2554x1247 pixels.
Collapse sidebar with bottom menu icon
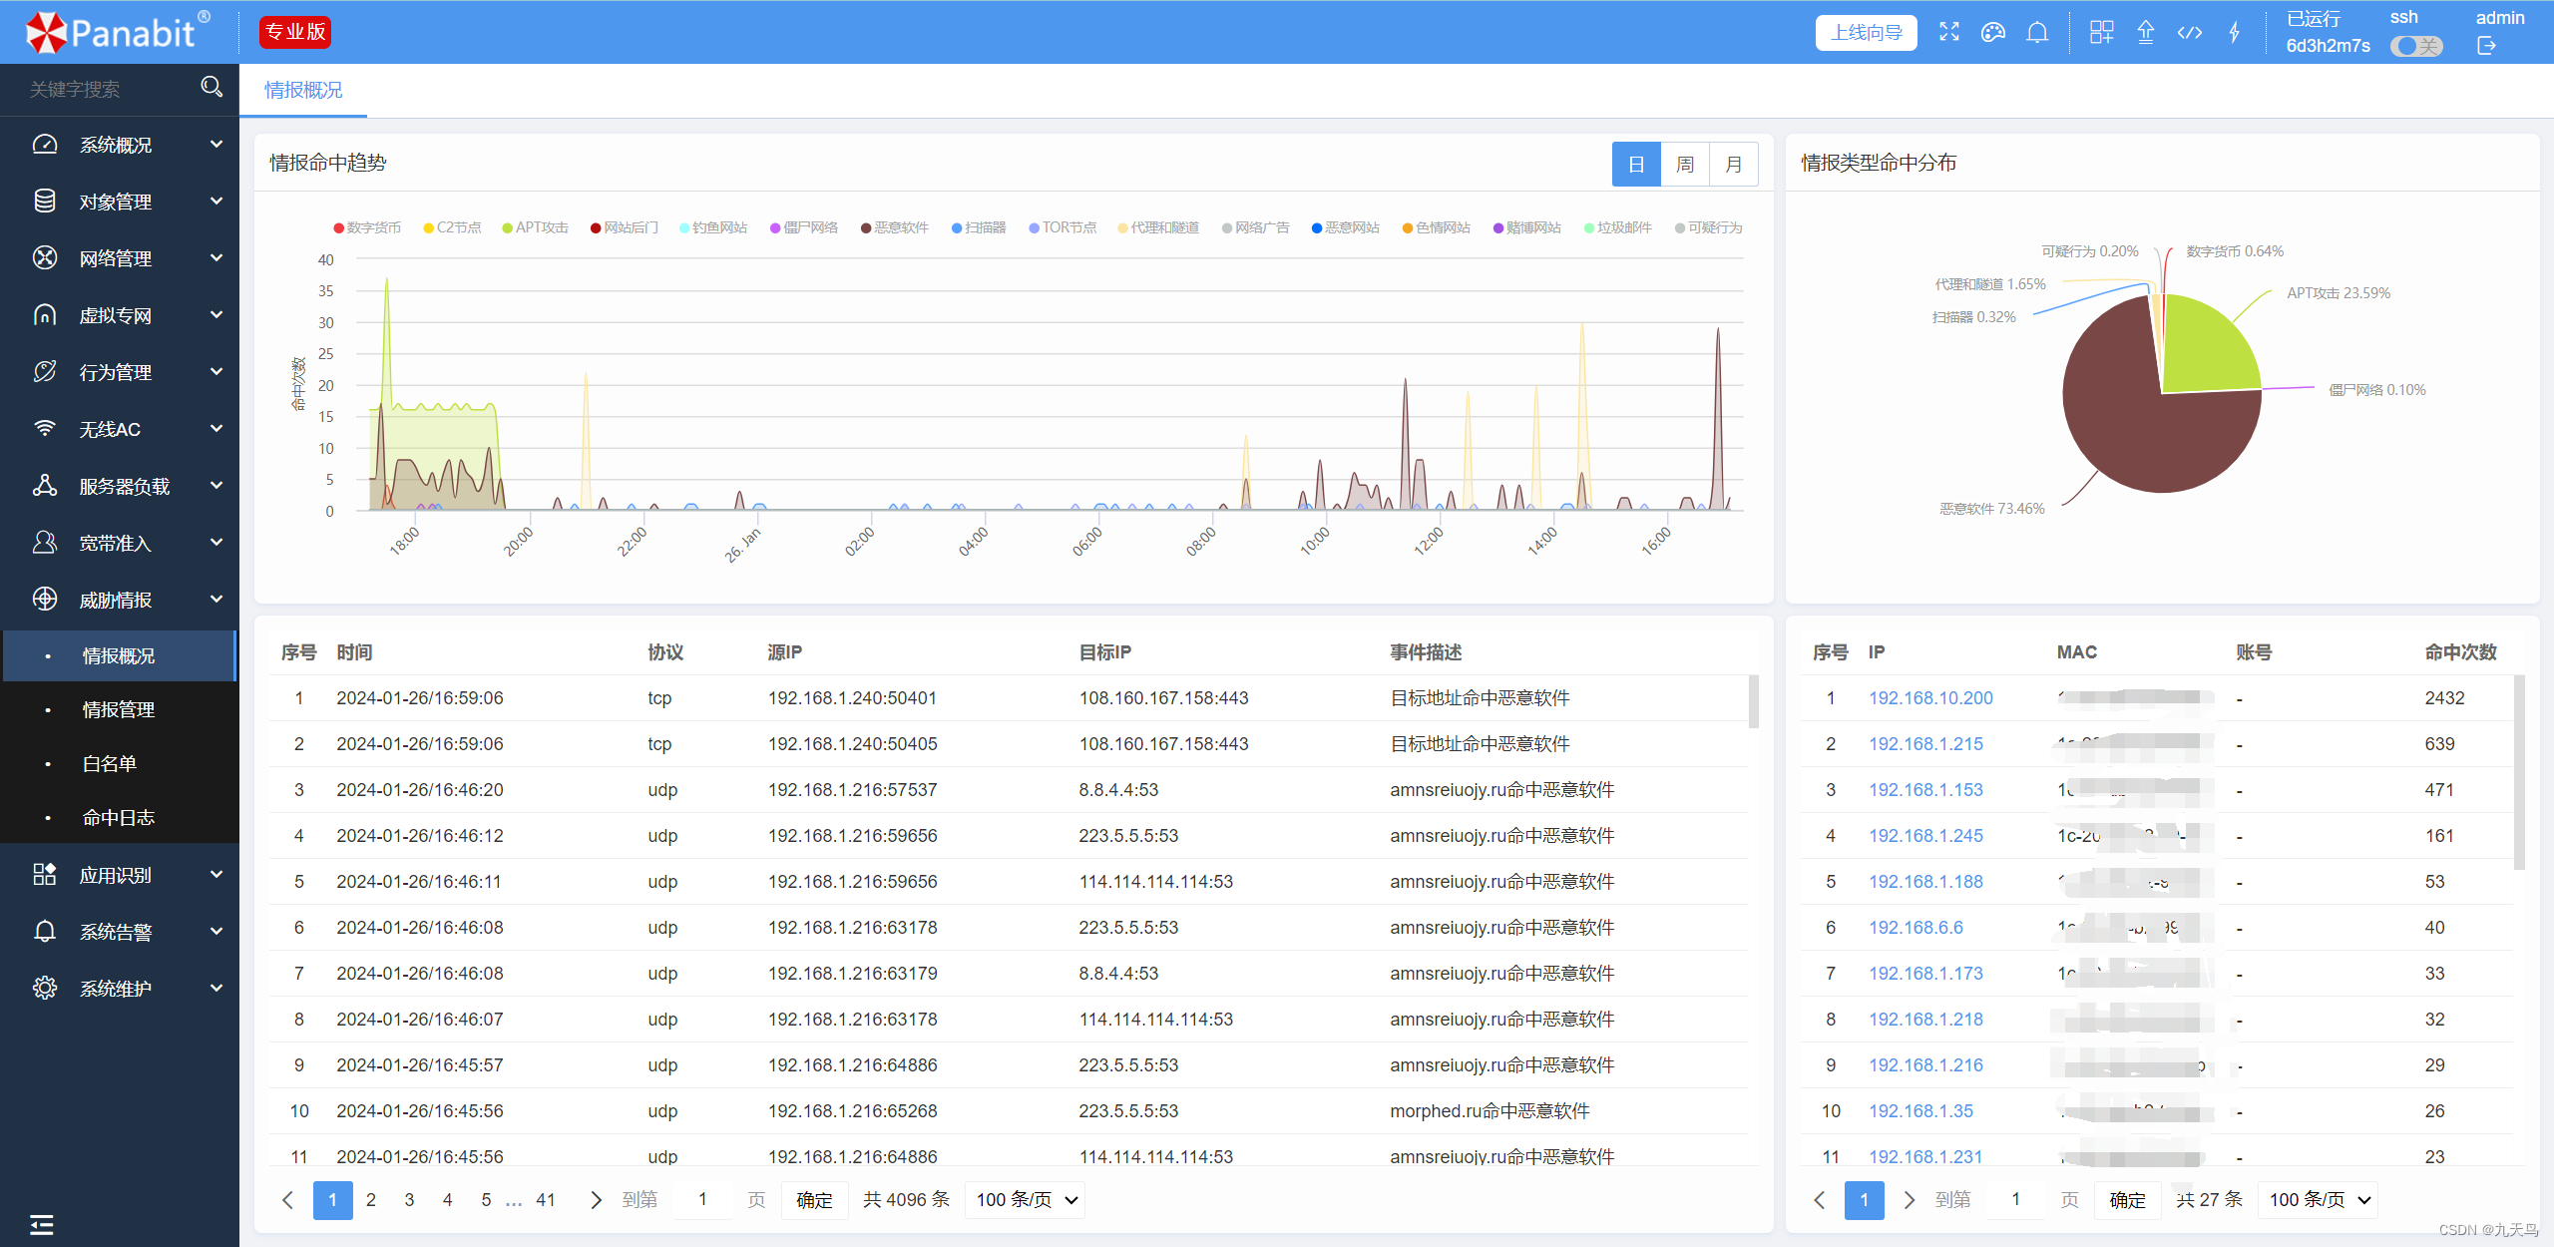pyautogui.click(x=41, y=1224)
